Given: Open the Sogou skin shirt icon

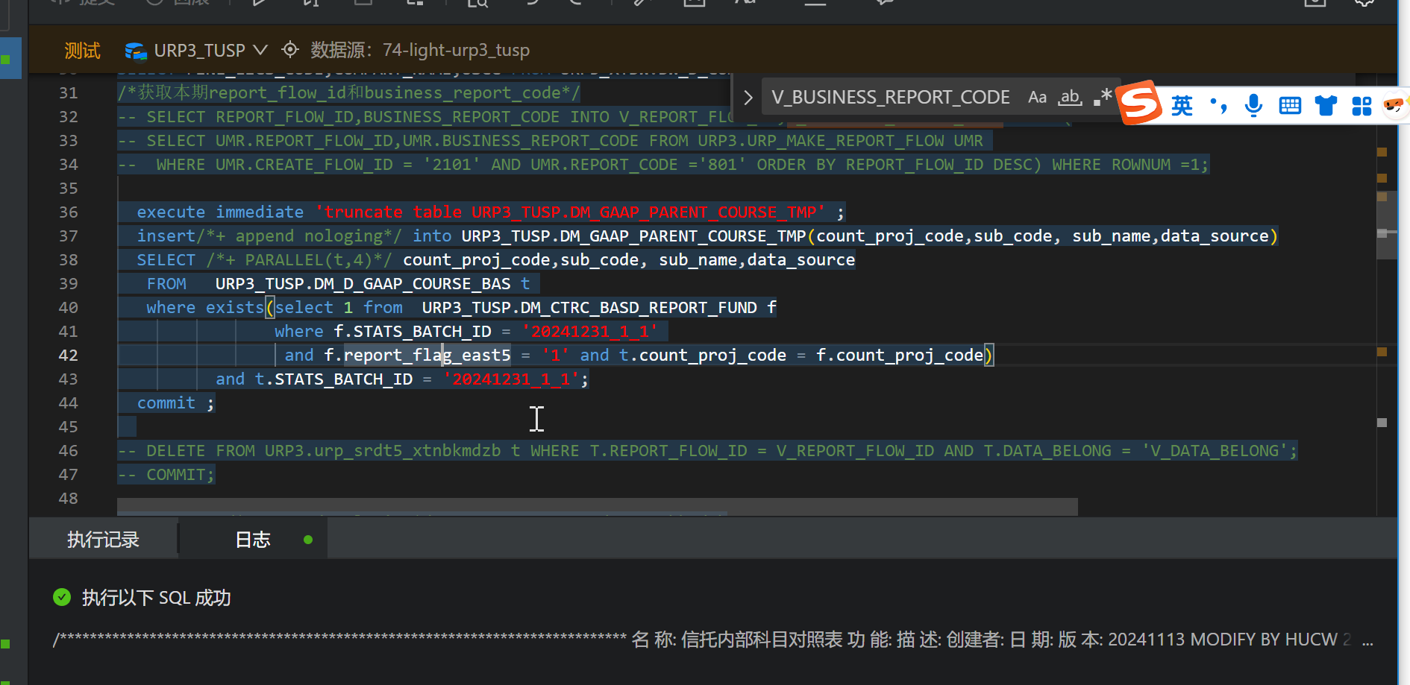Looking at the screenshot, I should [x=1326, y=106].
